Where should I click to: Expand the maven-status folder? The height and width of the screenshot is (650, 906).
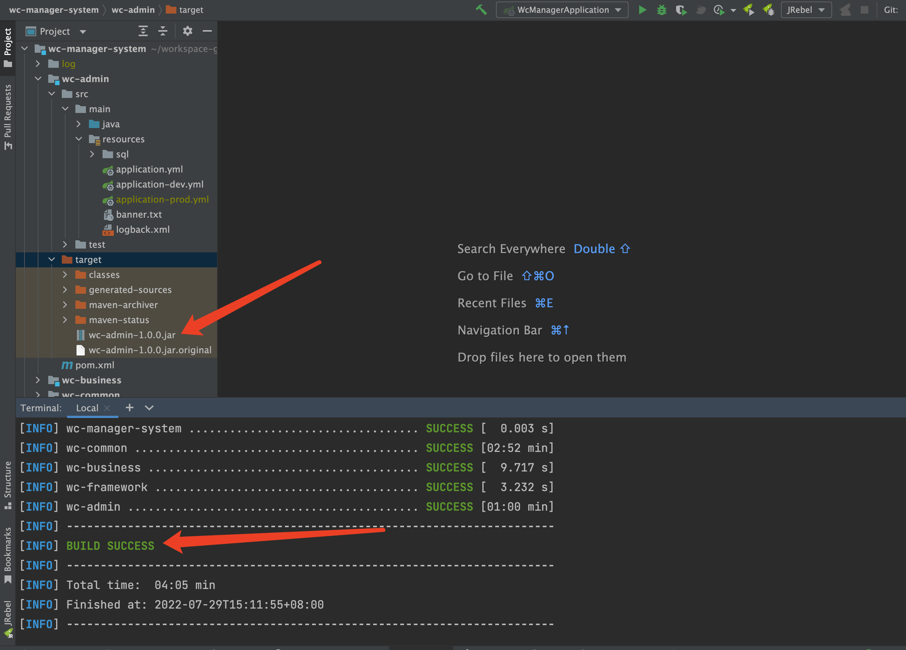click(x=65, y=320)
